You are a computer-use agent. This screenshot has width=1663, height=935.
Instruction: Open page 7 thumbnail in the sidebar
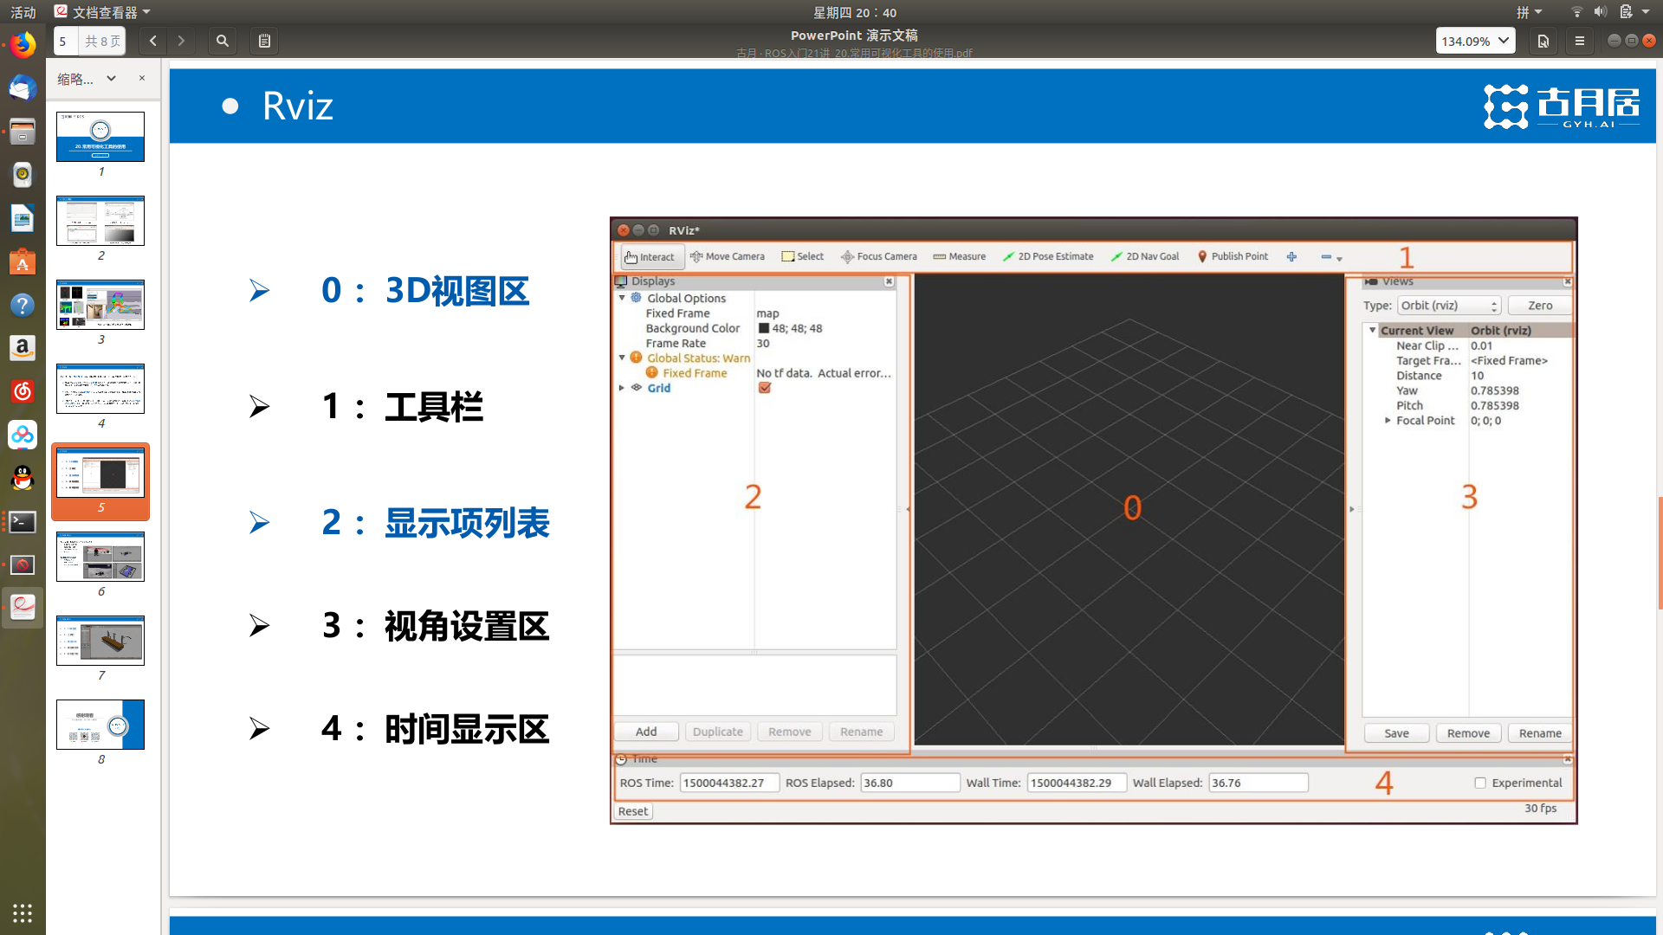[x=100, y=641]
